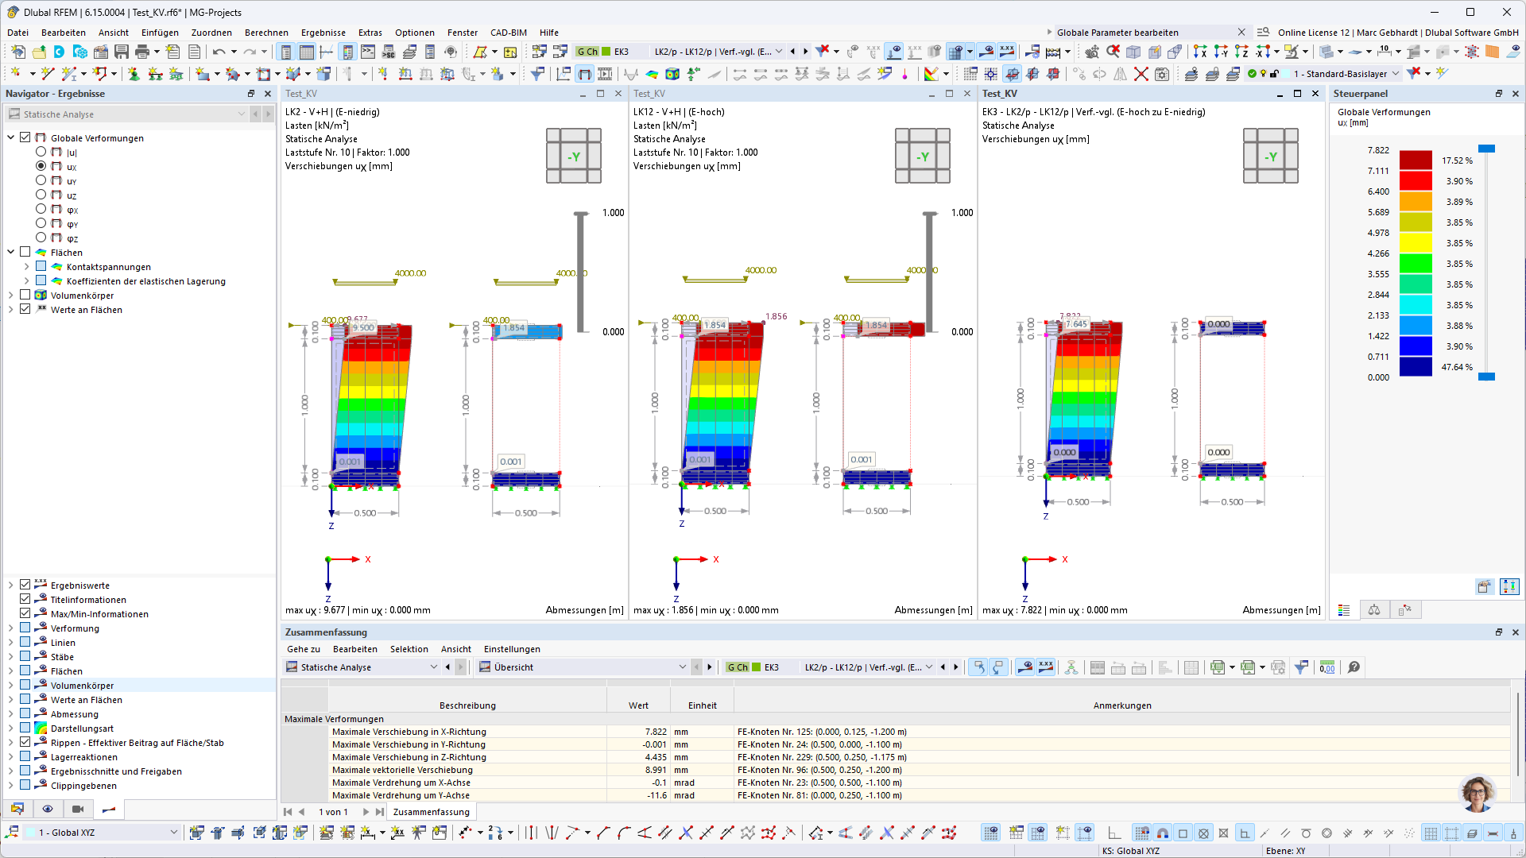This screenshot has height=858, width=1526.
Task: Open the Übersicht dropdown list
Action: pyautogui.click(x=582, y=667)
